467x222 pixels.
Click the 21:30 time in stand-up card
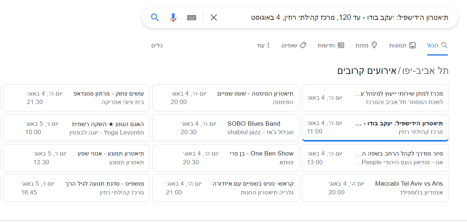pos(35,102)
